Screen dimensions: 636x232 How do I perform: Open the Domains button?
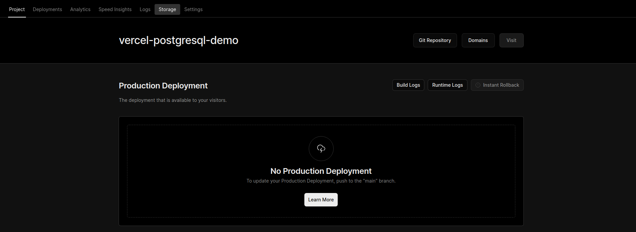478,40
